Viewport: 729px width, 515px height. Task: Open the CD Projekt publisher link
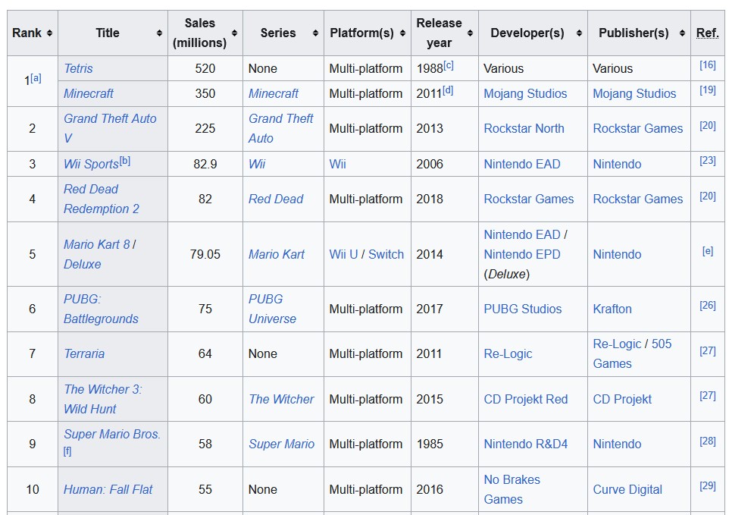tap(622, 399)
